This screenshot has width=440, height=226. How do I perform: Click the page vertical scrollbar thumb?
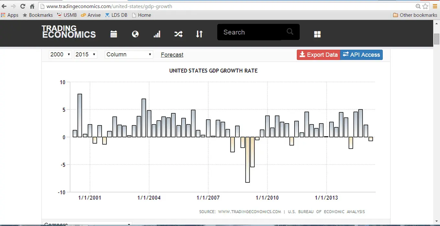coord(436,39)
